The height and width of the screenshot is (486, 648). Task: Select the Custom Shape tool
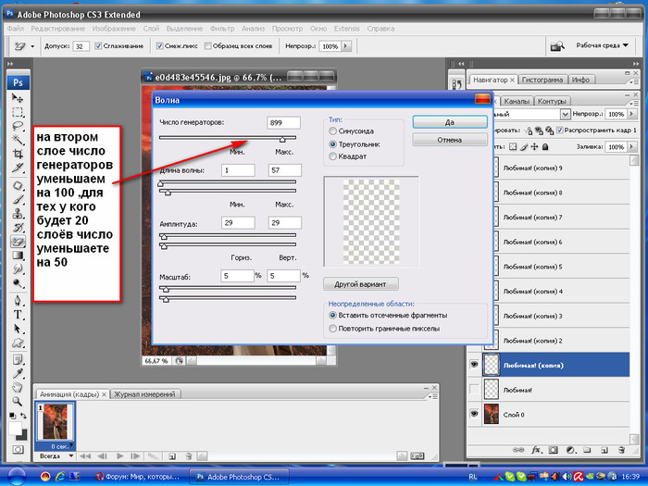18,343
